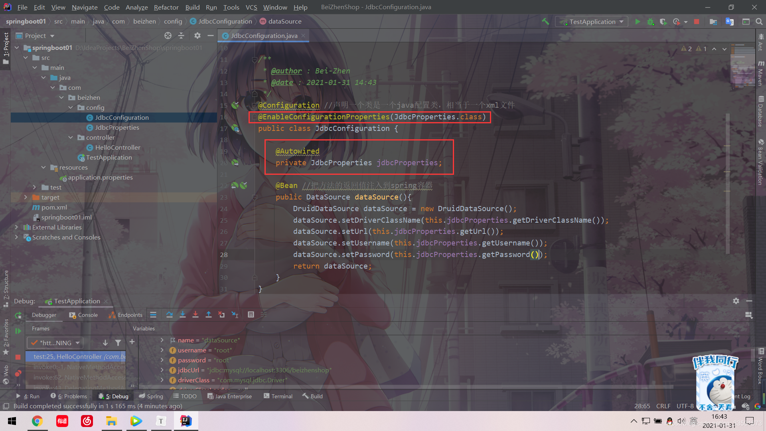766x431 pixels.
Task: Collapse the controller folder in tree
Action: 71,138
